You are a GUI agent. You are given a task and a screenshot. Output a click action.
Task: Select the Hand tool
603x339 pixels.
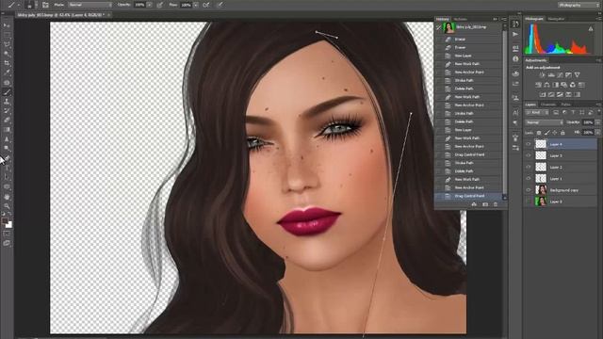point(7,197)
